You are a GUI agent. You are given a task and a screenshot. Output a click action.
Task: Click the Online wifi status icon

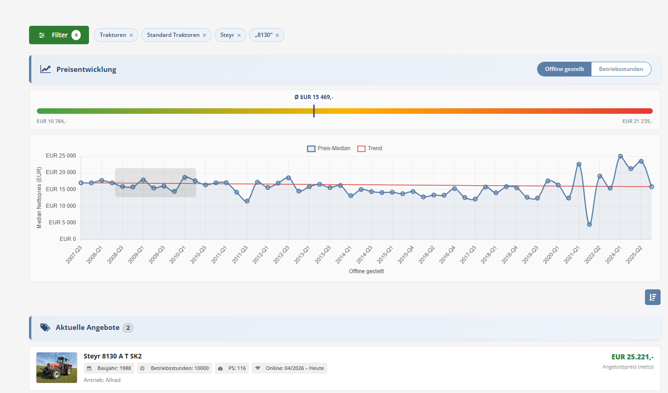click(x=258, y=368)
